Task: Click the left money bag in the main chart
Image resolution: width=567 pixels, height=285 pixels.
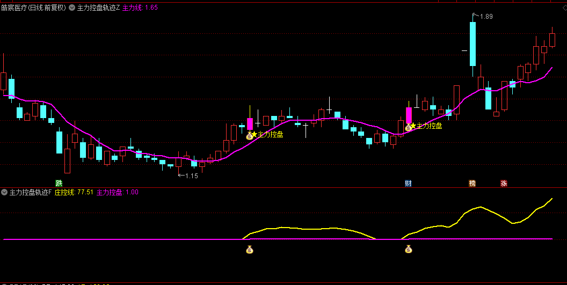Action: tap(249, 136)
